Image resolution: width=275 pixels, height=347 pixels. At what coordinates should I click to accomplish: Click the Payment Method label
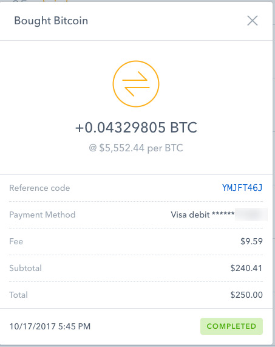click(x=42, y=215)
